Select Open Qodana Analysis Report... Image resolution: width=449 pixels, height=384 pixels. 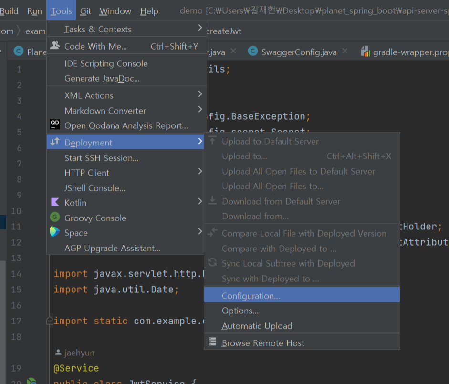coord(126,125)
